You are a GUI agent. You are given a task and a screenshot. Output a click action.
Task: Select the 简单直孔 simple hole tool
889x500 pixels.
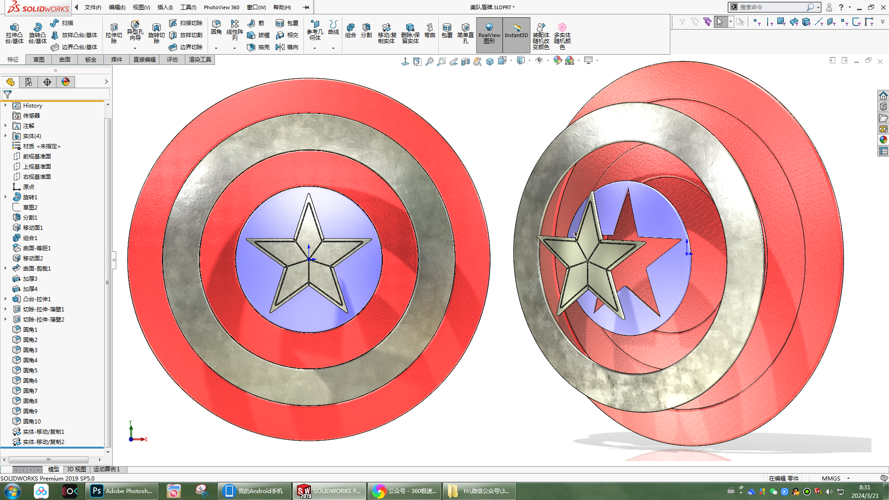coord(466,33)
